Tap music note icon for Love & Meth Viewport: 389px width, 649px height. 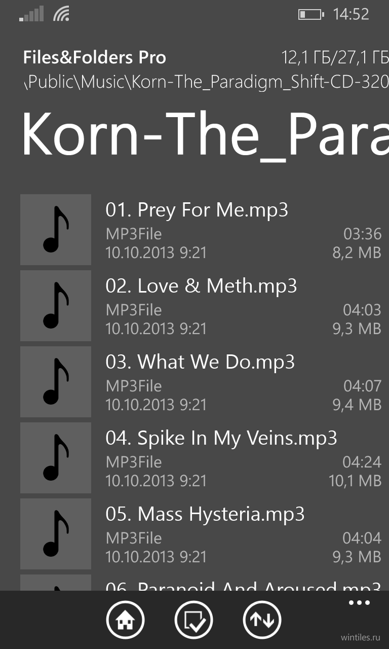(56, 306)
